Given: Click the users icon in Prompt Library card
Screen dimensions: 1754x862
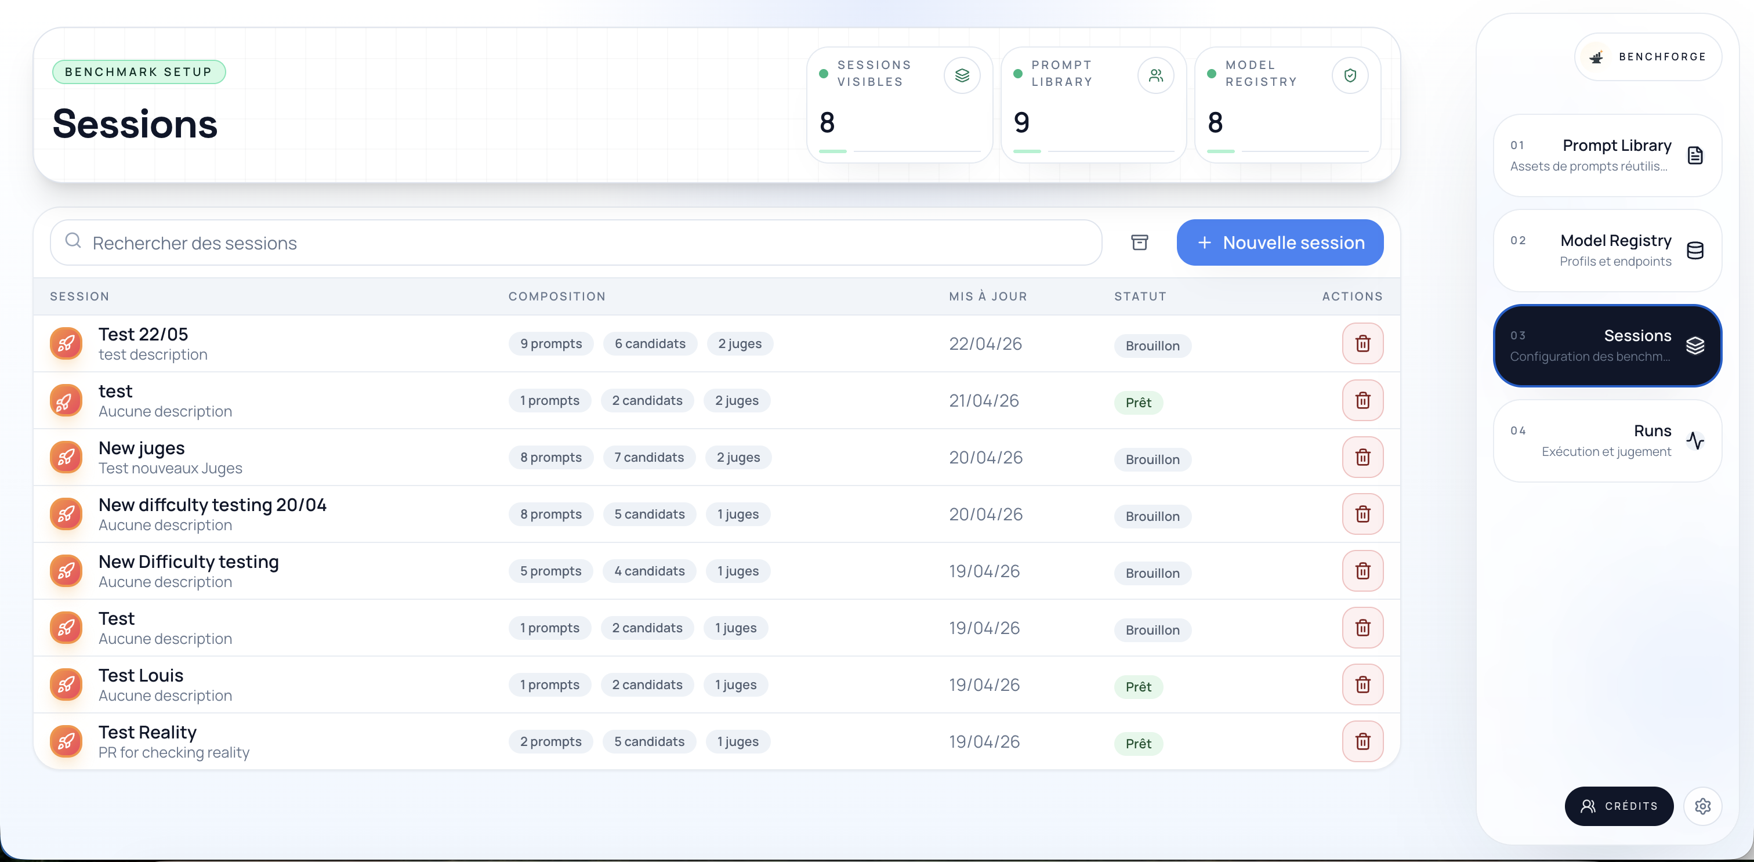Looking at the screenshot, I should click(x=1155, y=75).
